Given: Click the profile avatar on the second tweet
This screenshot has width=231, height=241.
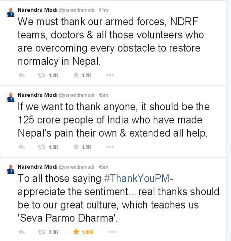Looking at the screenshot, I should tap(10, 98).
